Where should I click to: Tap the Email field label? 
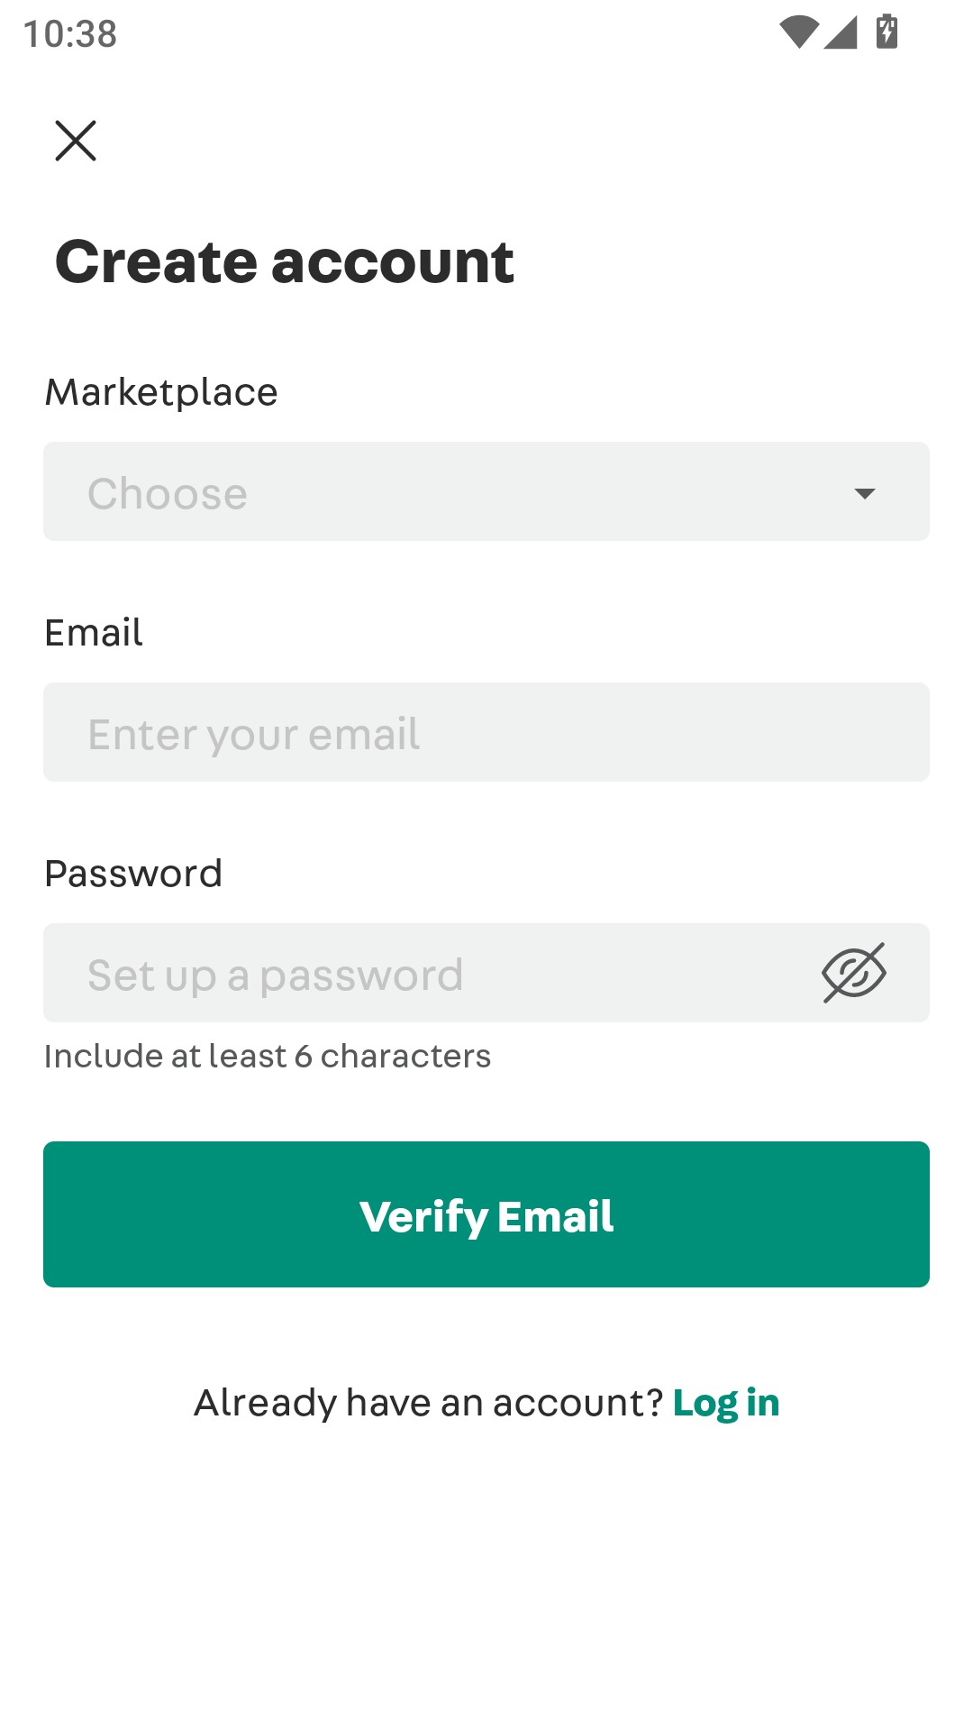tap(94, 633)
